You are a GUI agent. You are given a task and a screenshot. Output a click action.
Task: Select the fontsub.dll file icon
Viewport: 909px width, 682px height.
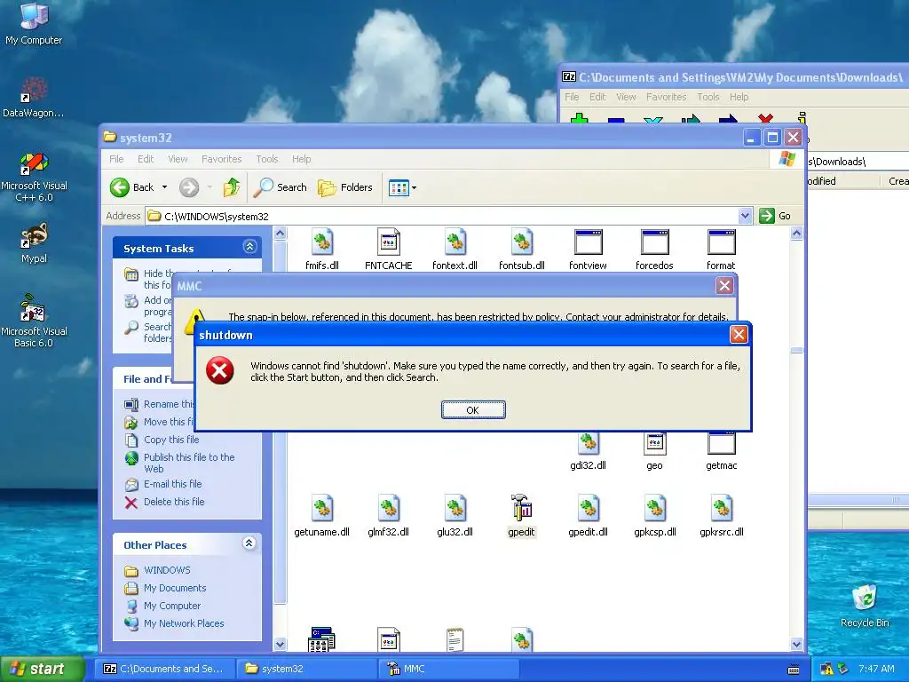point(522,242)
